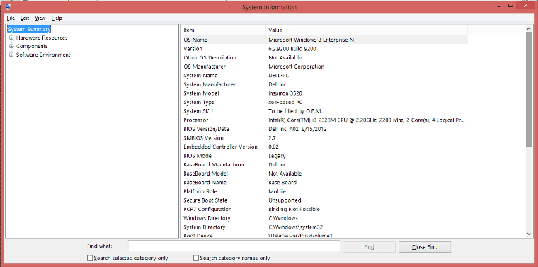Click the C:\Windows\system32 value
Image resolution: width=538 pixels, height=267 pixels.
(295, 227)
